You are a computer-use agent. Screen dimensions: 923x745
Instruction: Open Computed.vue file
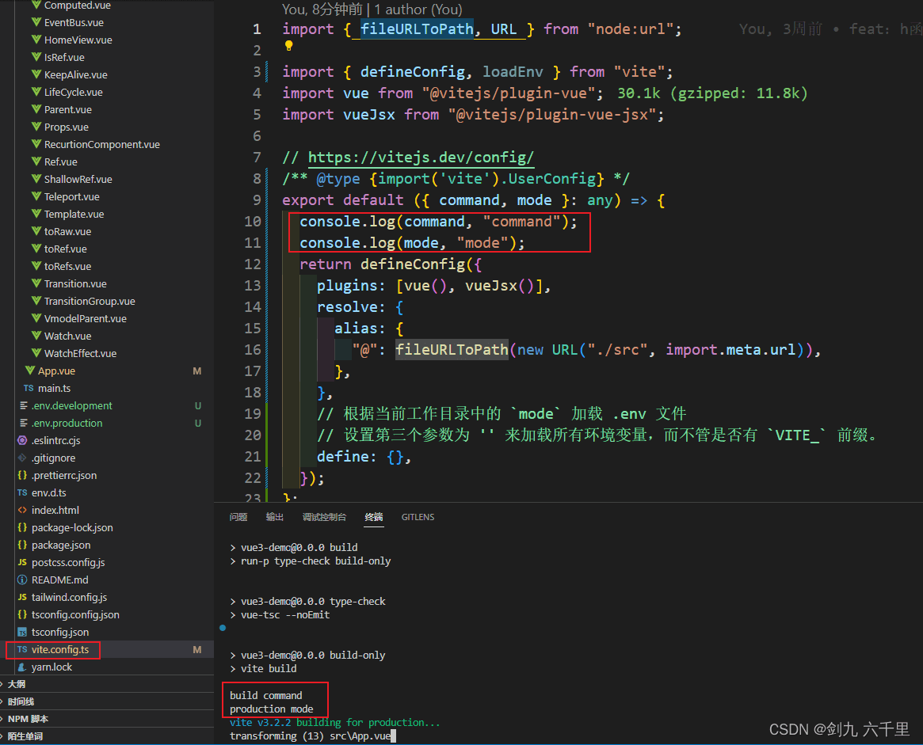(x=77, y=6)
